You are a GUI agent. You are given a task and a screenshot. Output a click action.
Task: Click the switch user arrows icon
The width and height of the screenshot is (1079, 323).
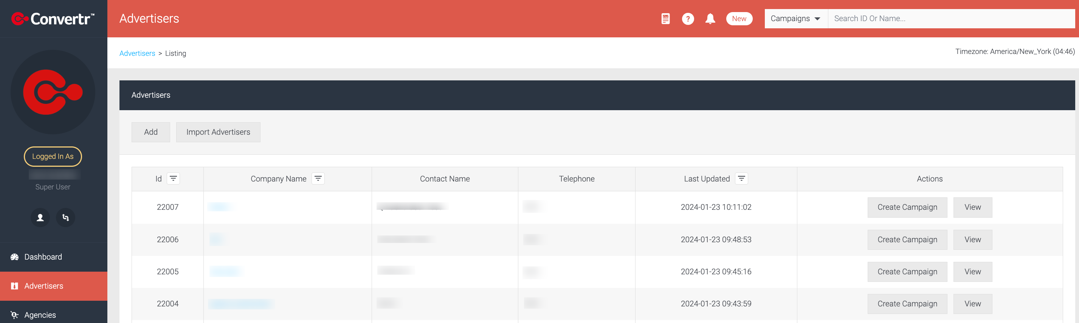coord(65,218)
